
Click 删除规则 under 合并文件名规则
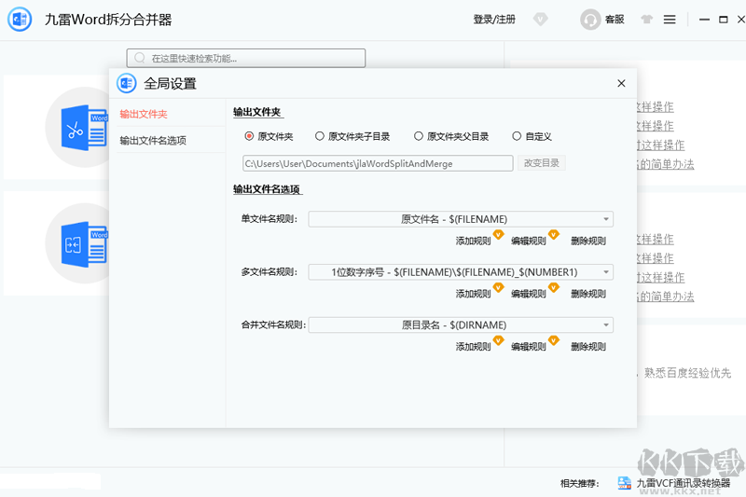pyautogui.click(x=587, y=347)
